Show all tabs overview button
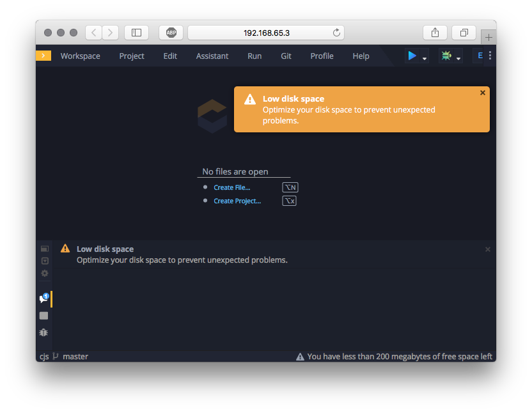 coord(464,33)
